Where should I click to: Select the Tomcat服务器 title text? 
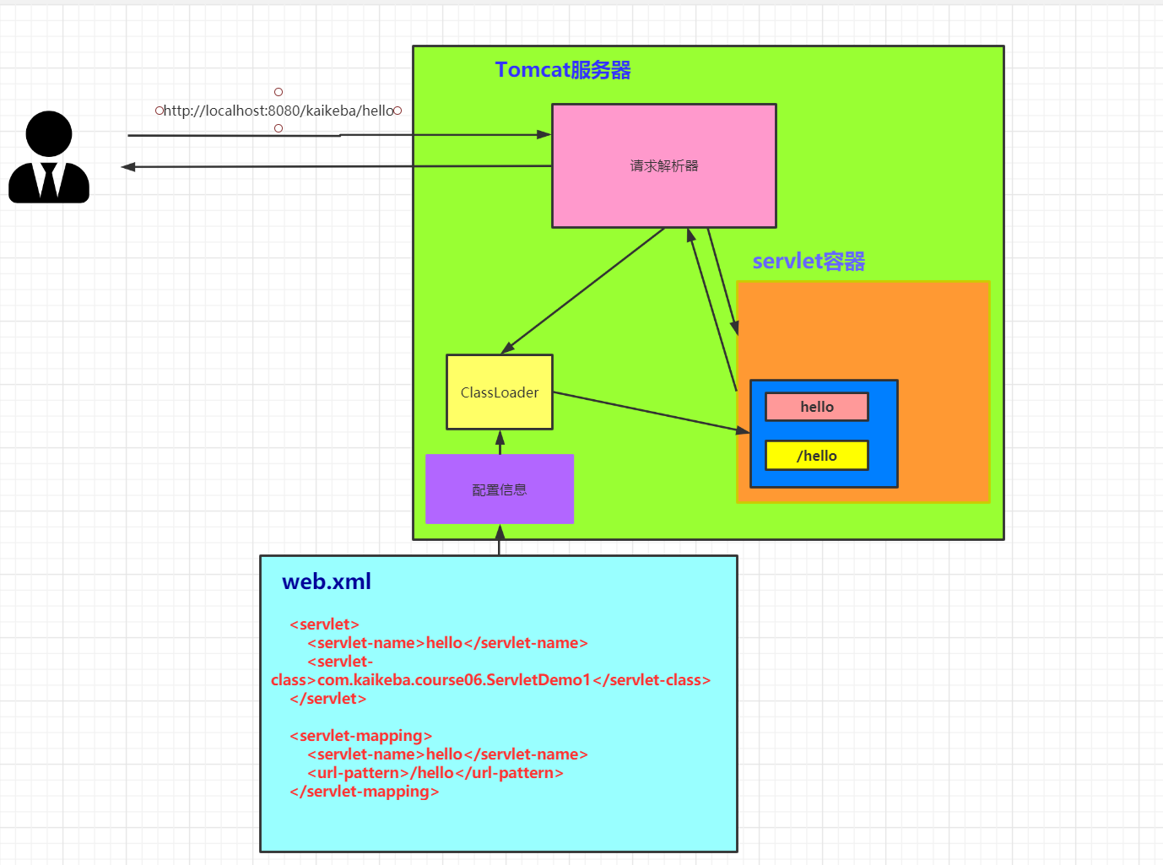click(563, 70)
